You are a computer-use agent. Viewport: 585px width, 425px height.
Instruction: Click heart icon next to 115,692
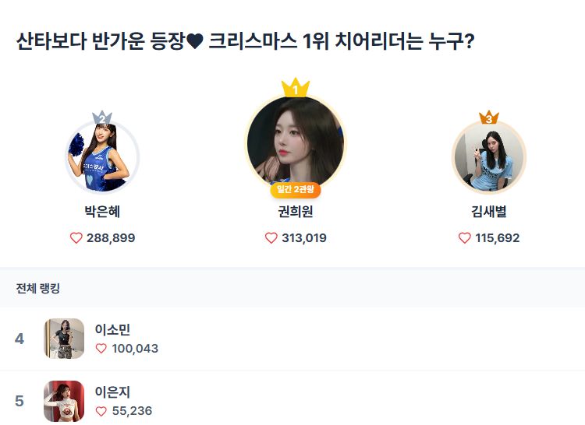[465, 238]
